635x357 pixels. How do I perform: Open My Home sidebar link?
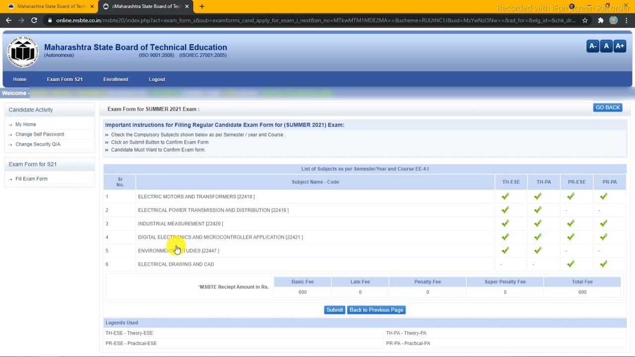pyautogui.click(x=26, y=124)
